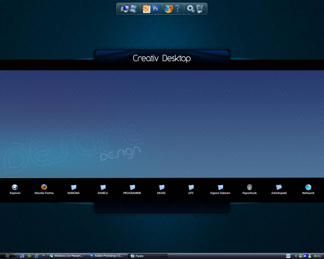Open the GFX folder

[191, 189]
